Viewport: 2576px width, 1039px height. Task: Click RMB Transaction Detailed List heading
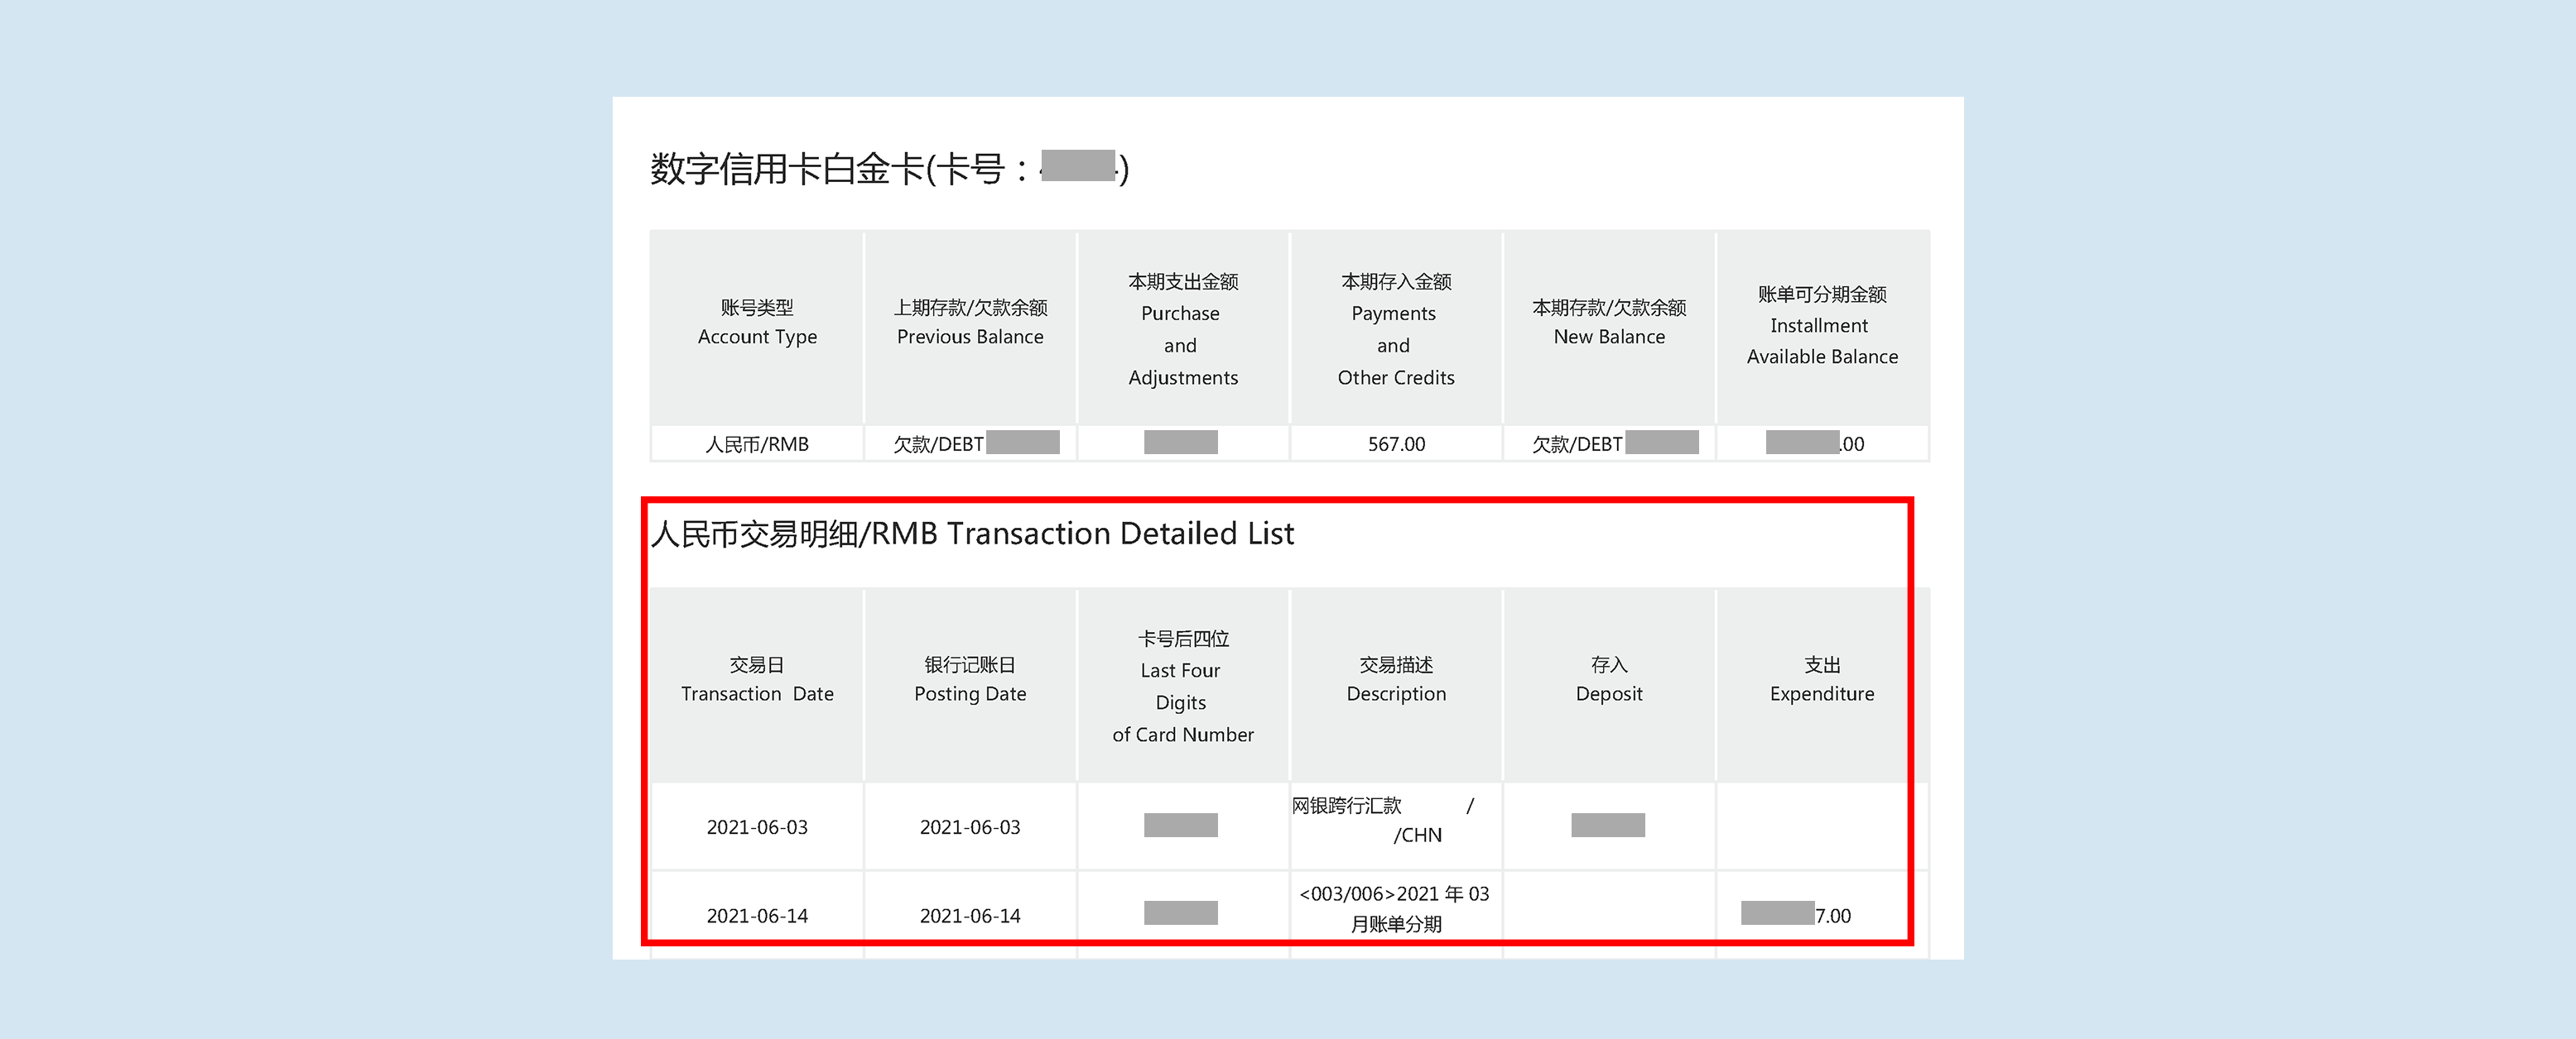972,534
